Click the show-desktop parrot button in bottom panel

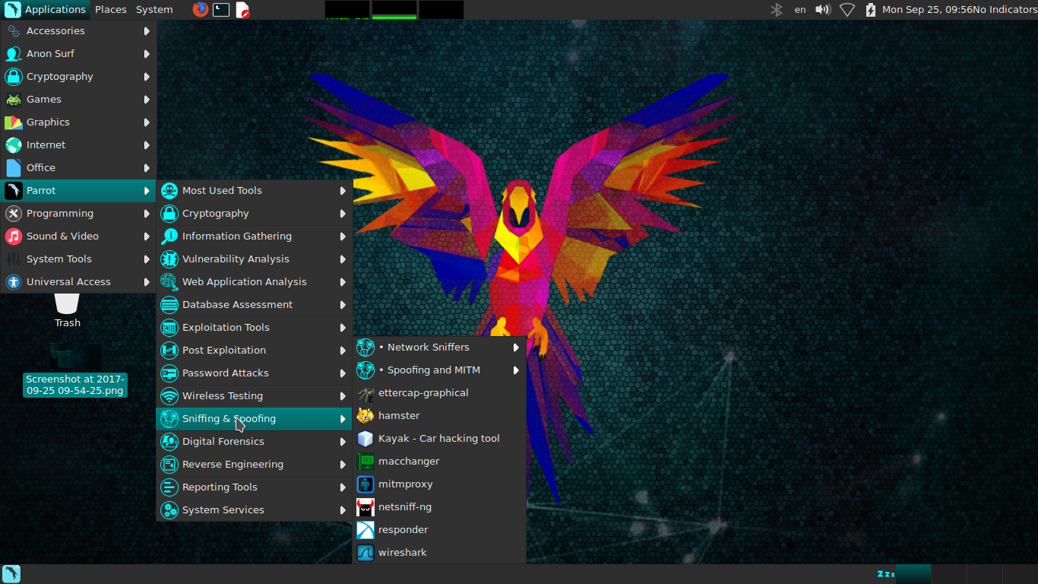(11, 574)
